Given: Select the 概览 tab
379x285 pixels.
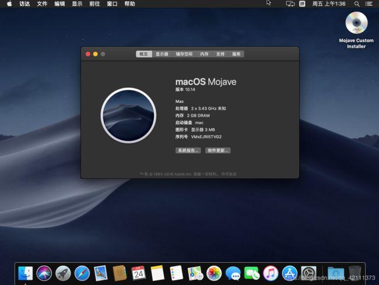Looking at the screenshot, I should tap(144, 54).
